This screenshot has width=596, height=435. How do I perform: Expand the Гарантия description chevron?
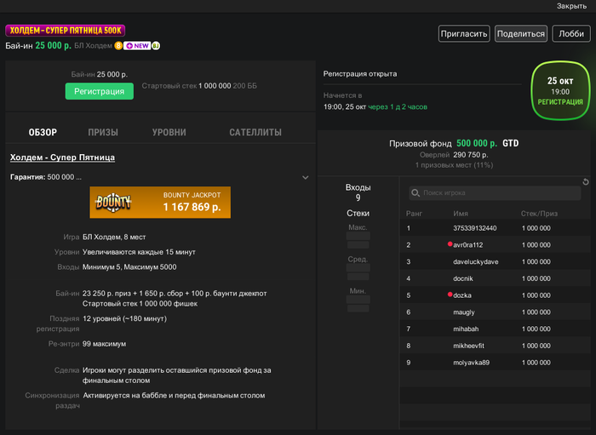(x=306, y=177)
